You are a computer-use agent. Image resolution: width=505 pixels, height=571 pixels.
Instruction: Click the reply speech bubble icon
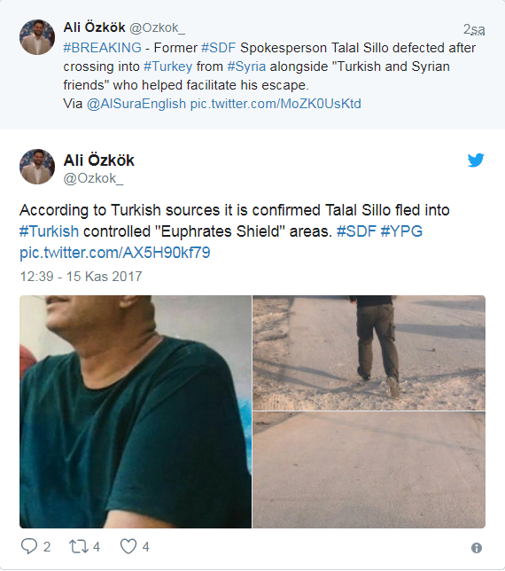pyautogui.click(x=29, y=546)
